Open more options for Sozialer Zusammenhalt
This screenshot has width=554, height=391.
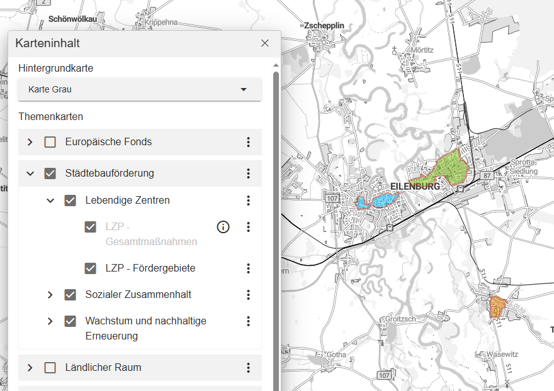click(x=248, y=295)
